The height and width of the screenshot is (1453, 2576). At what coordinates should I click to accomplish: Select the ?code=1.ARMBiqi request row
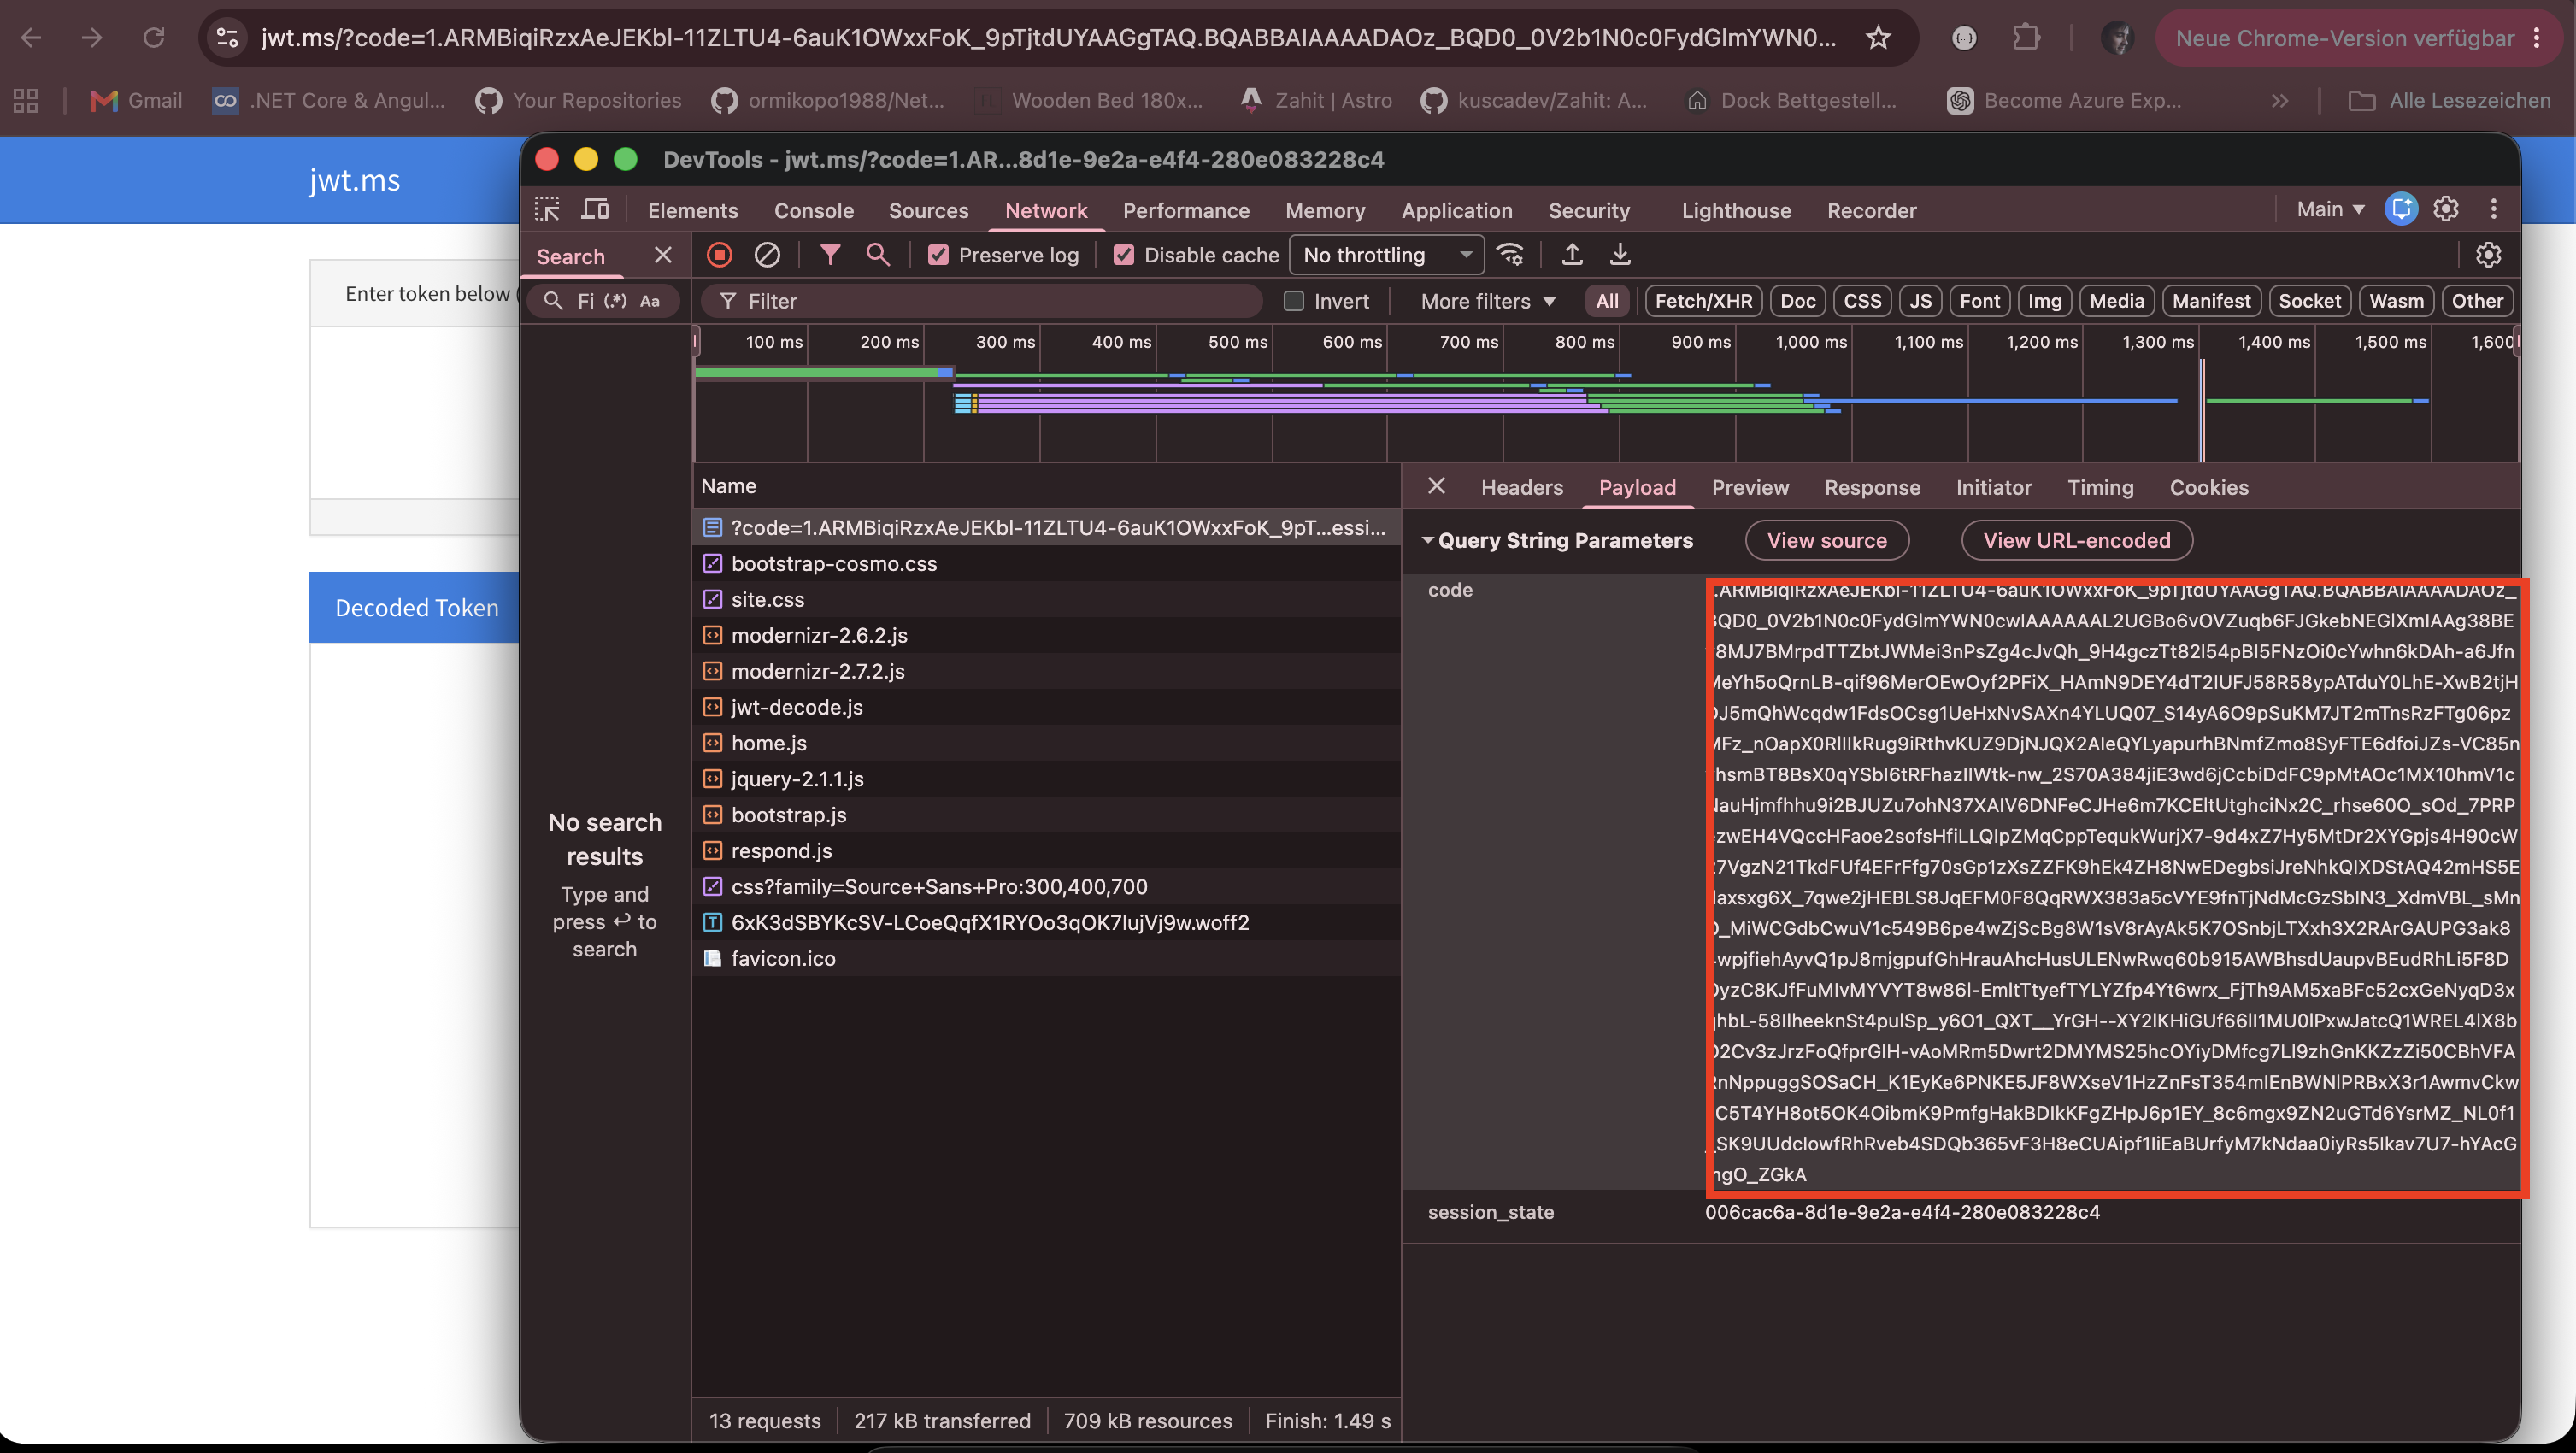click(1045, 527)
